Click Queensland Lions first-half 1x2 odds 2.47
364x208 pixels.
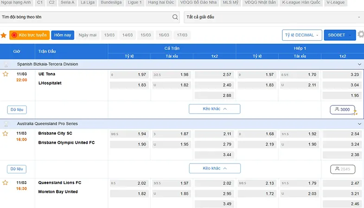pos(342,183)
